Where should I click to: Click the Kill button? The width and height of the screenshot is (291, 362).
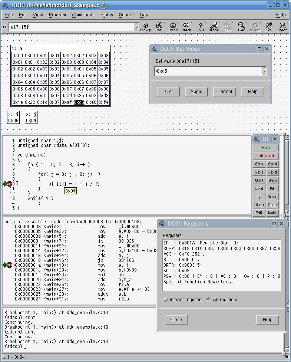(272, 188)
